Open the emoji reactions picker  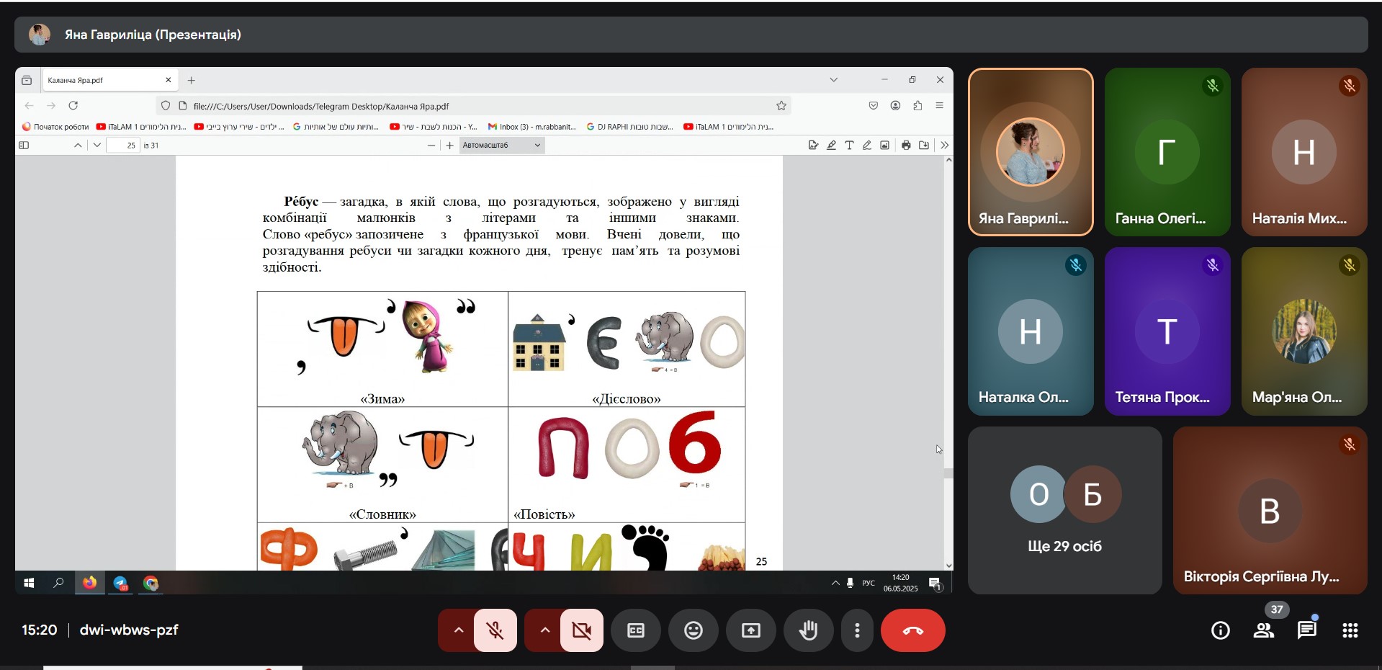point(694,630)
